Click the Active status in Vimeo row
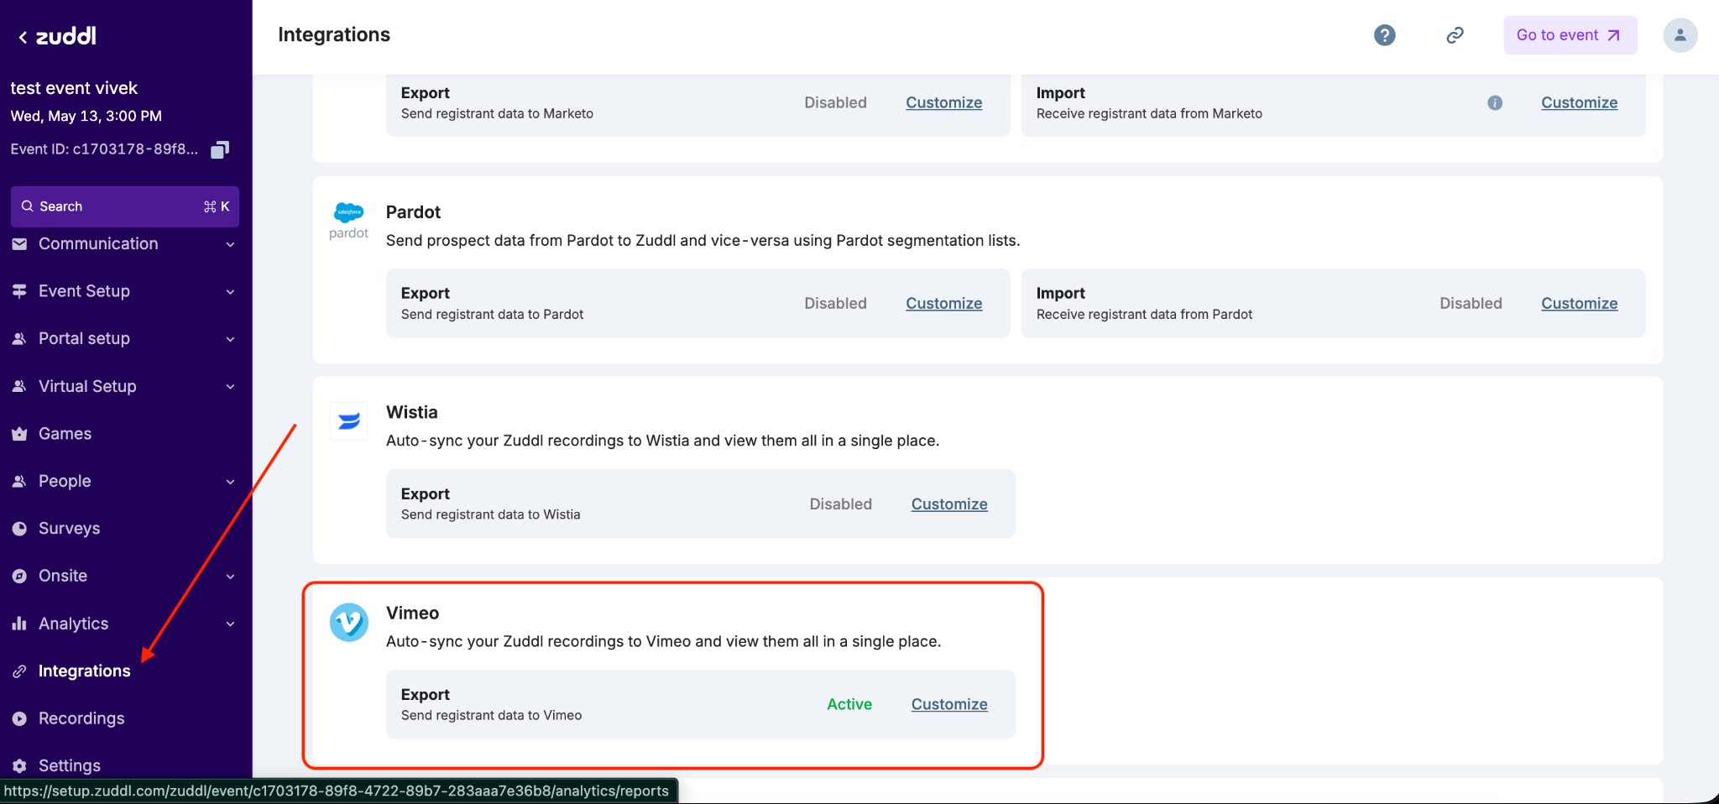The image size is (1719, 804). tap(849, 704)
